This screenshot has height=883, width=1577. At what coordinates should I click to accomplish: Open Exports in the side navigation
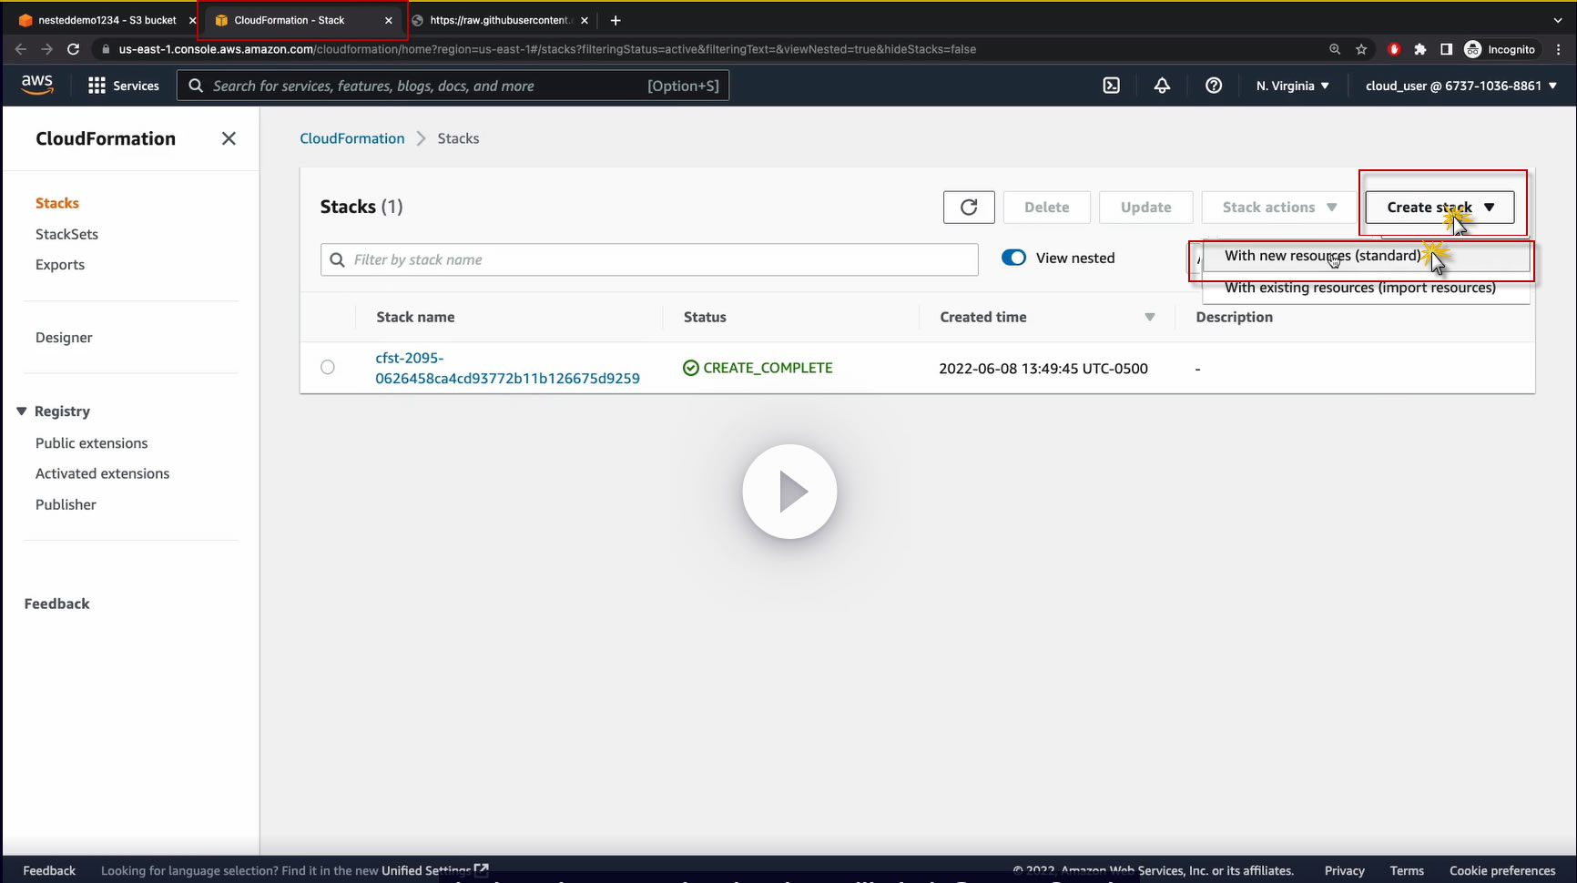pyautogui.click(x=60, y=265)
